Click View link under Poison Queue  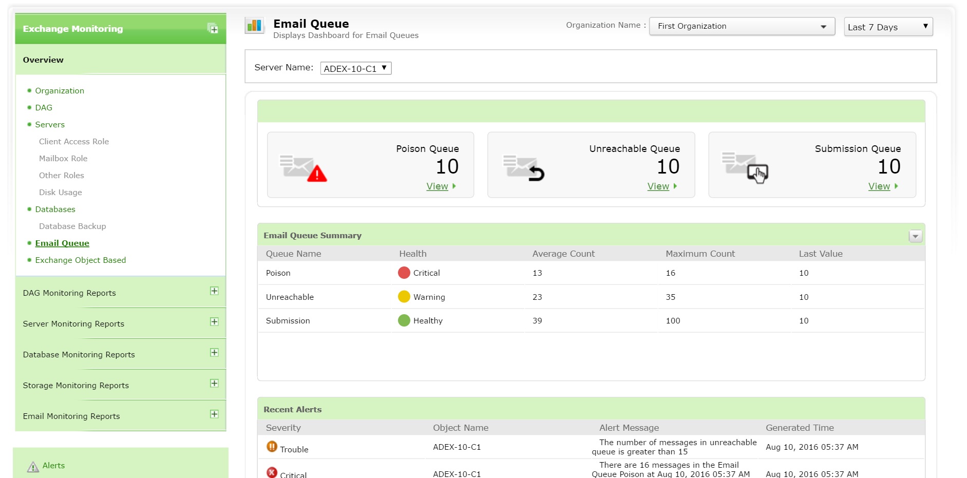tap(437, 186)
